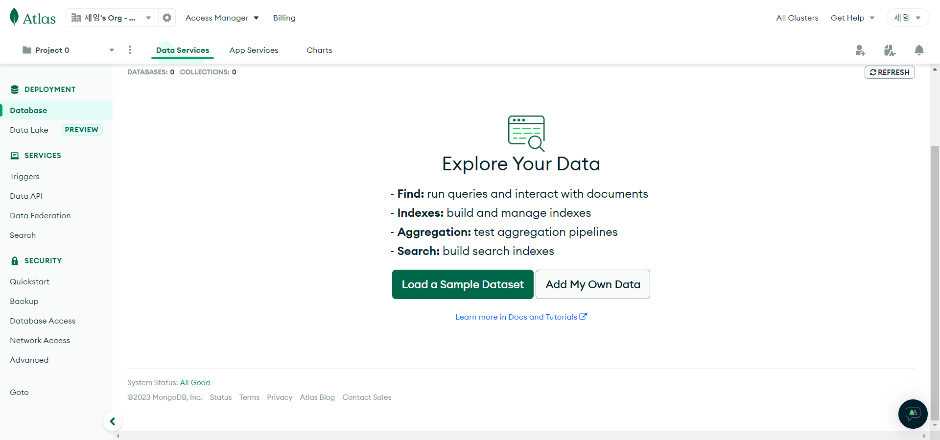Go to All Clusters
Viewport: 940px width, 440px height.
797,18
